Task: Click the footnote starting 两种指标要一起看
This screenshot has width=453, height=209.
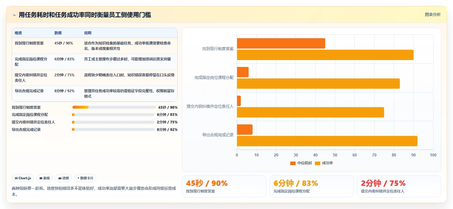Action: pyautogui.click(x=94, y=191)
